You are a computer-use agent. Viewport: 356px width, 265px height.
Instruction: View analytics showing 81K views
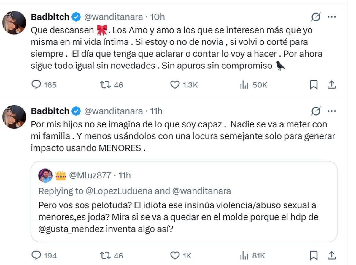tap(244, 255)
